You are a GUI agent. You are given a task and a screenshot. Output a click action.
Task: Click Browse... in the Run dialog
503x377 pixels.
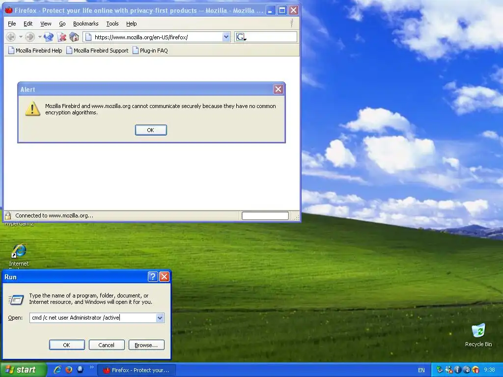pos(146,345)
